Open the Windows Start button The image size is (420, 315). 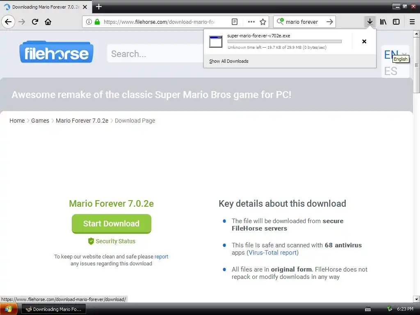pyautogui.click(x=9, y=309)
